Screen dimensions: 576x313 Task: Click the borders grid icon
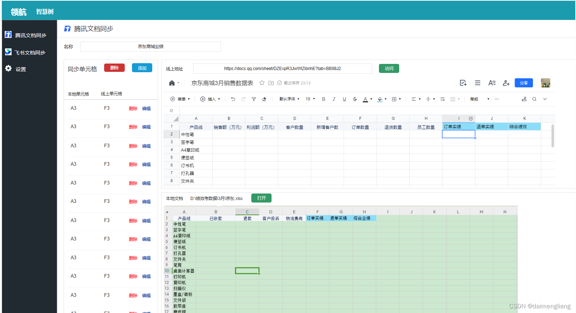(394, 99)
